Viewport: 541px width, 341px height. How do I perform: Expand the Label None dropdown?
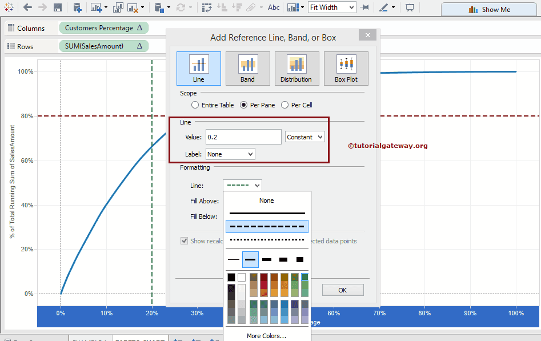230,154
